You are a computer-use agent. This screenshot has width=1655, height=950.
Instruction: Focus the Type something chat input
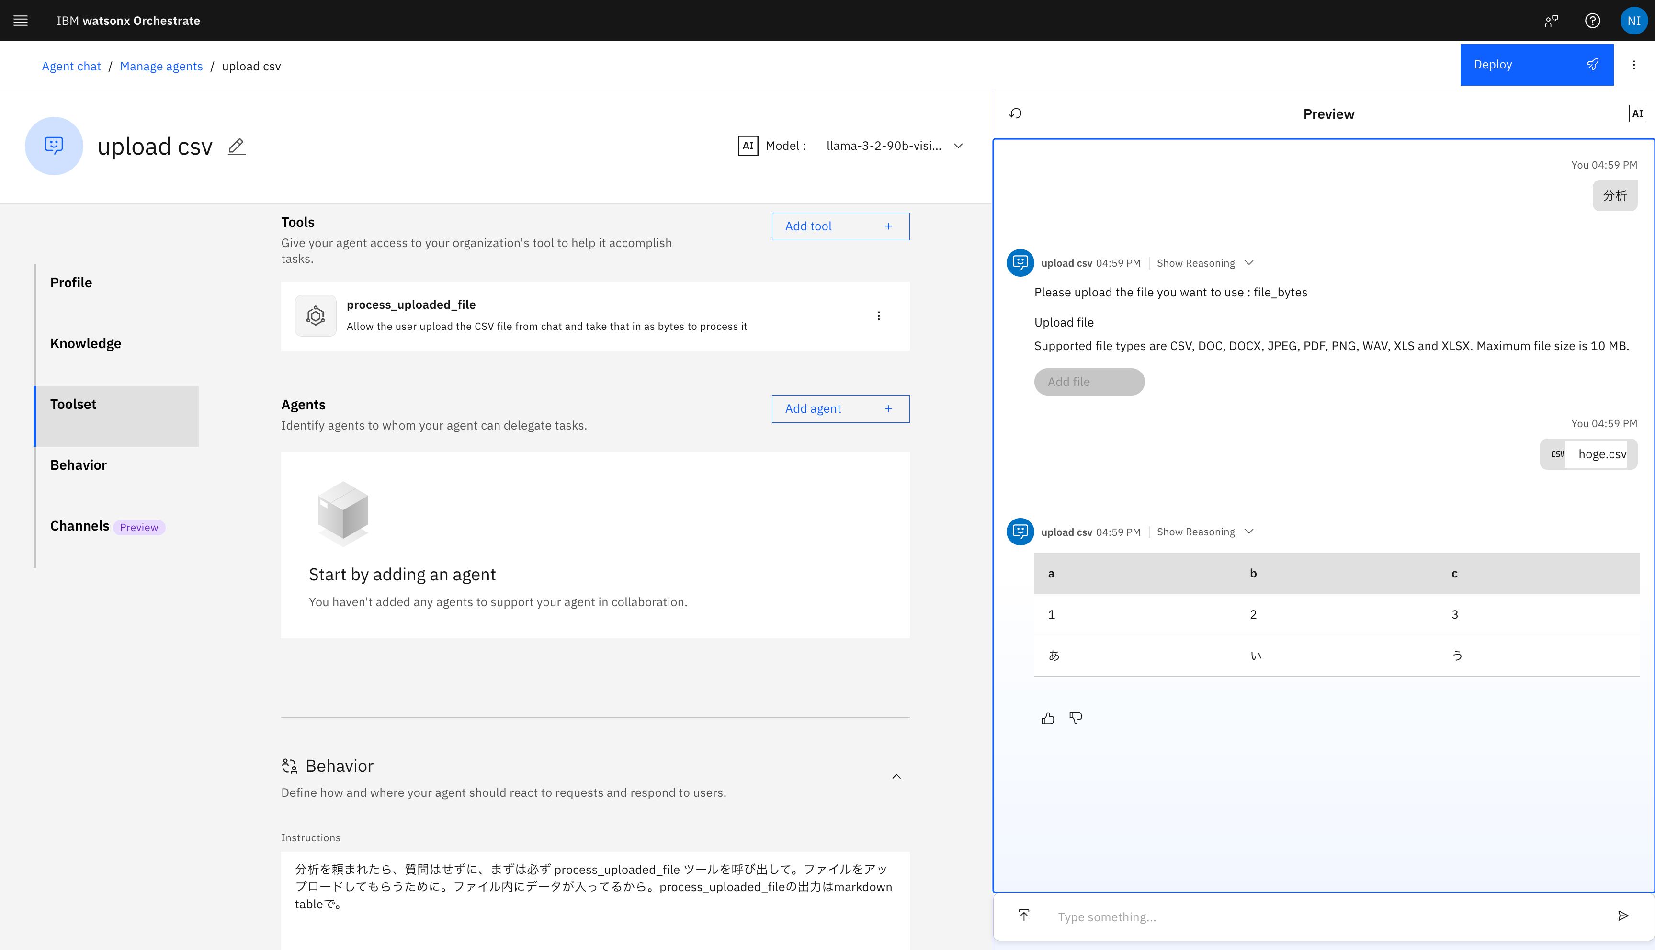1324,917
